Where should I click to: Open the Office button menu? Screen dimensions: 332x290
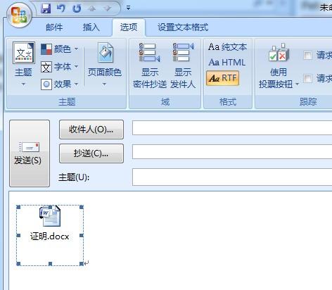(19, 15)
